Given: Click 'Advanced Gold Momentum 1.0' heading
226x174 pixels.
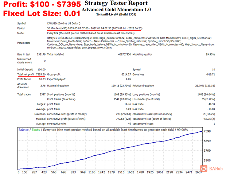Looking at the screenshot, I should (116, 9).
